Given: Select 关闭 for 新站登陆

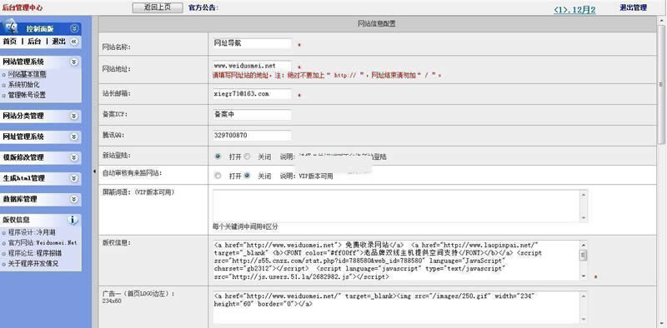Looking at the screenshot, I should (247, 157).
